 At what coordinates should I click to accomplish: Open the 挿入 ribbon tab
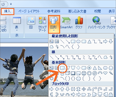tap(8, 11)
